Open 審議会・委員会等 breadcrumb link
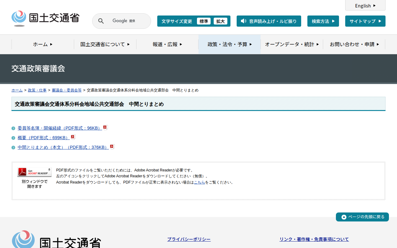Image resolution: width=397 pixels, height=248 pixels. click(x=67, y=90)
